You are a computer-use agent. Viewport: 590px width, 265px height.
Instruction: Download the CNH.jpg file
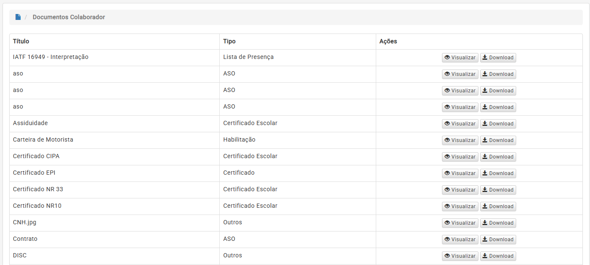point(498,223)
